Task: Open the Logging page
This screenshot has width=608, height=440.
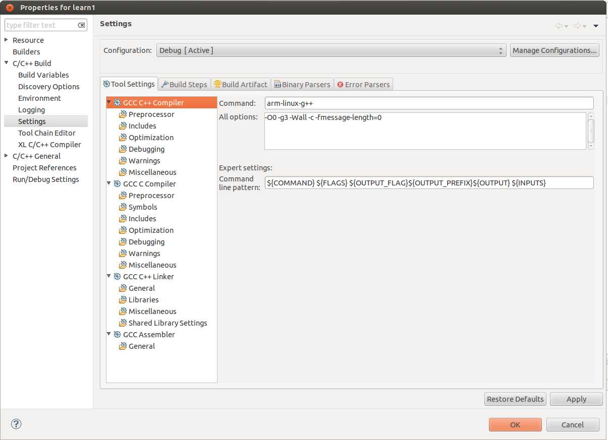Action: 31,110
